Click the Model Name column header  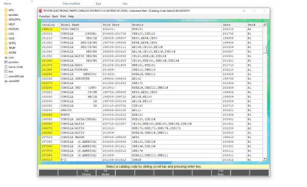81,25
